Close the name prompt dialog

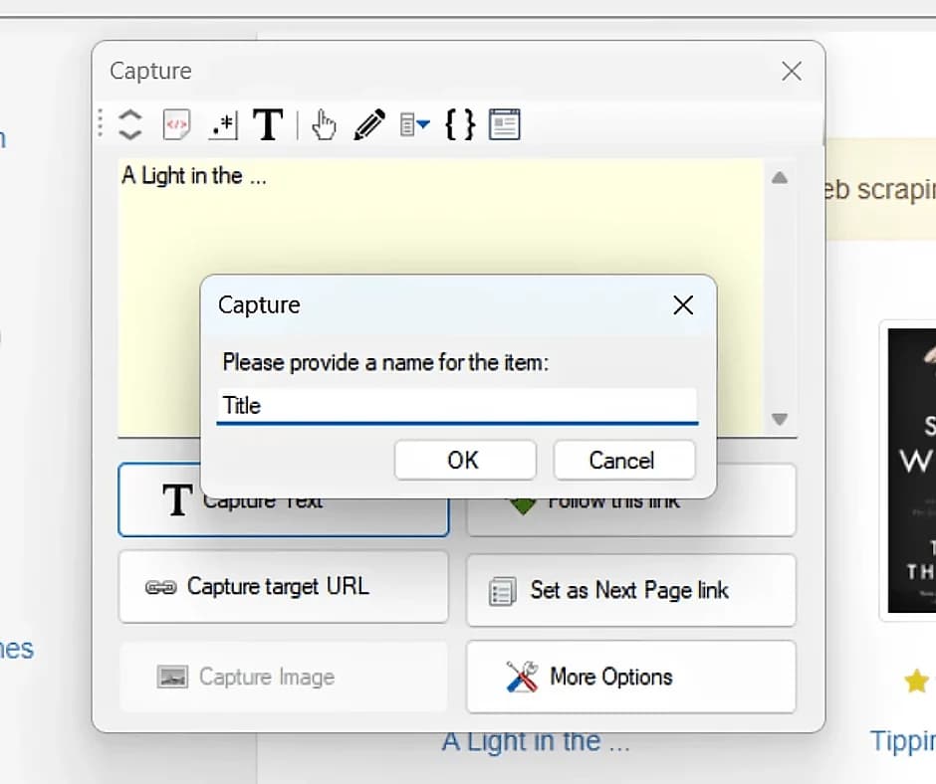[683, 305]
